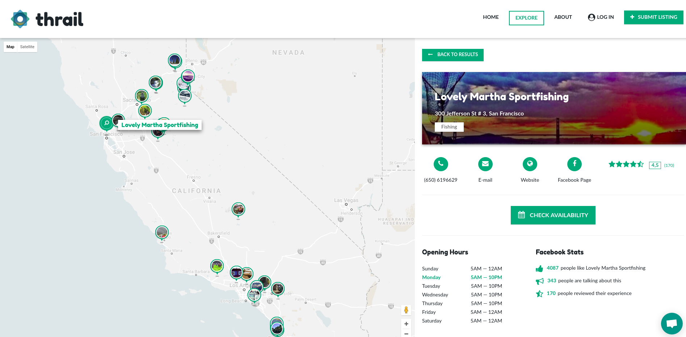Switch map to Map view
Screen dimensions: 686x337
(x=10, y=47)
